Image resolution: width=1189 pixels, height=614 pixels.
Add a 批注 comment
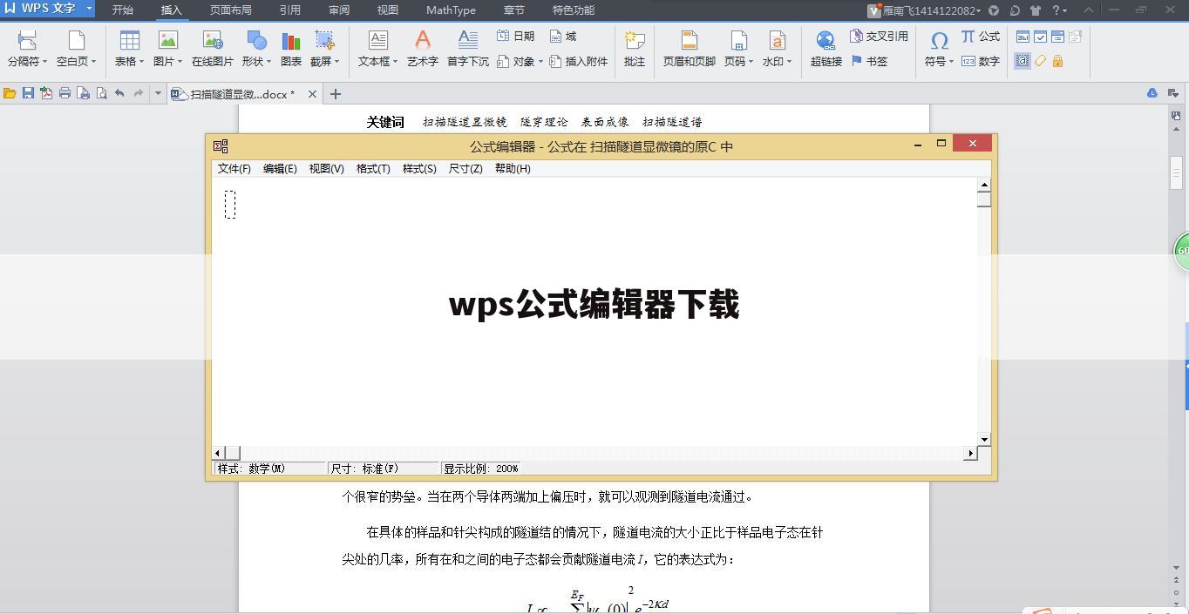coord(635,48)
